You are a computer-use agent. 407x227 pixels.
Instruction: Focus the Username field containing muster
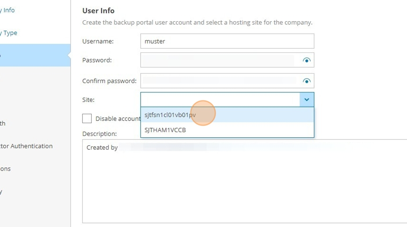coord(227,41)
